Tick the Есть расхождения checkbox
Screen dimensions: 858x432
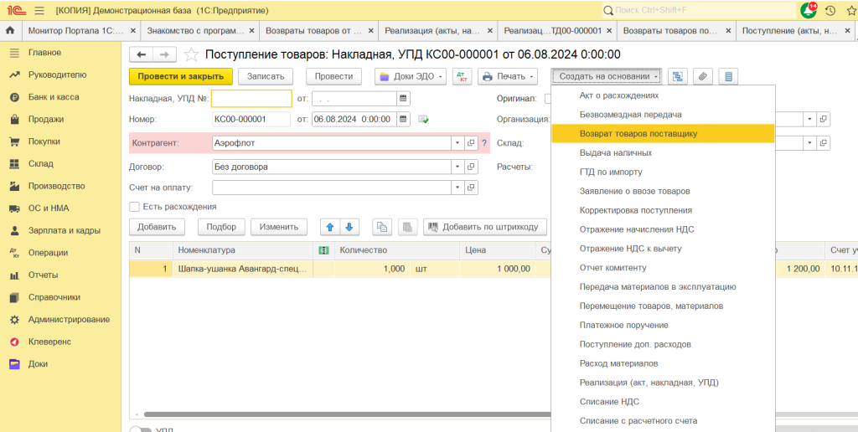click(x=134, y=207)
